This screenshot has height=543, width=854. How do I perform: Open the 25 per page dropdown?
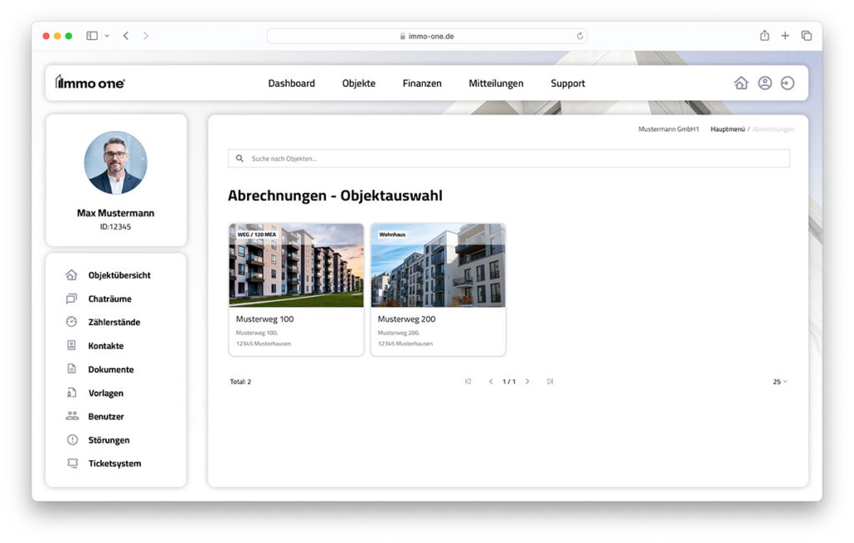pyautogui.click(x=780, y=382)
